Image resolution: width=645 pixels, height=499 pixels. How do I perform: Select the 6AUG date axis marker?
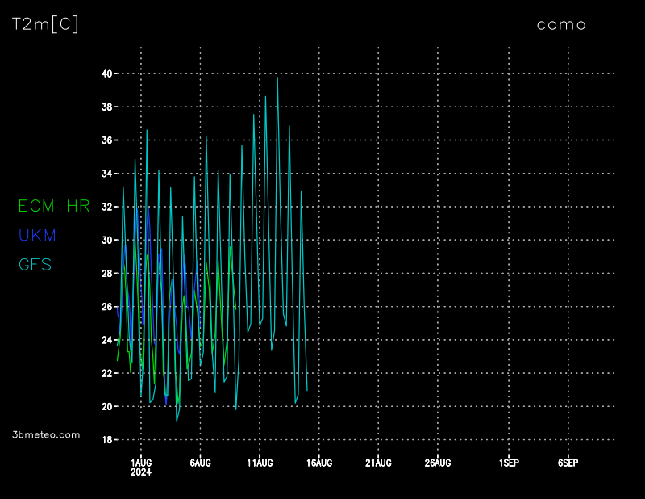pos(200,463)
